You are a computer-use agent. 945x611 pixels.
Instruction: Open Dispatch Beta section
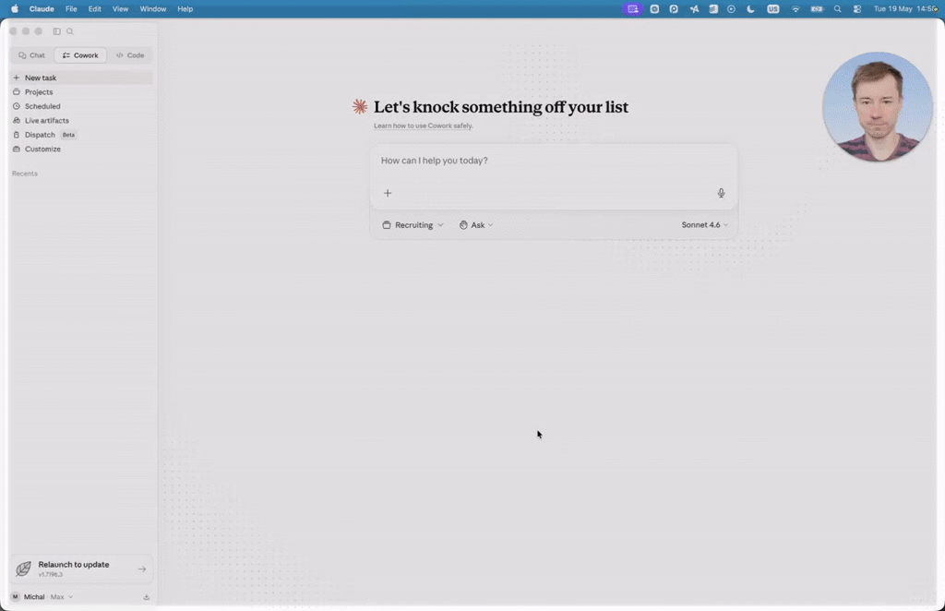tap(81, 135)
